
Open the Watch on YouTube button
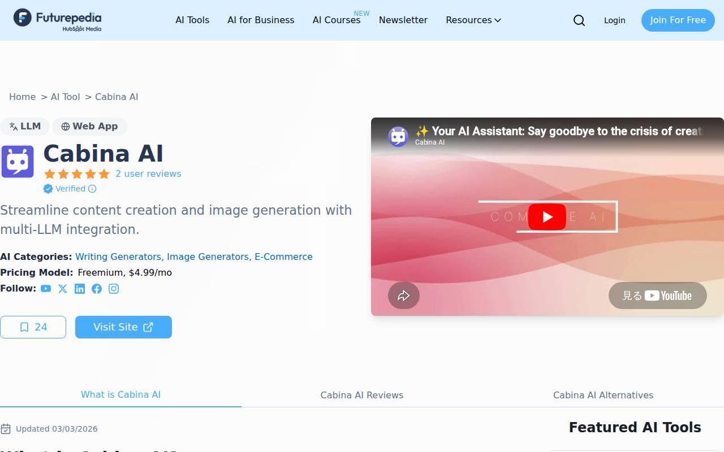(x=658, y=295)
